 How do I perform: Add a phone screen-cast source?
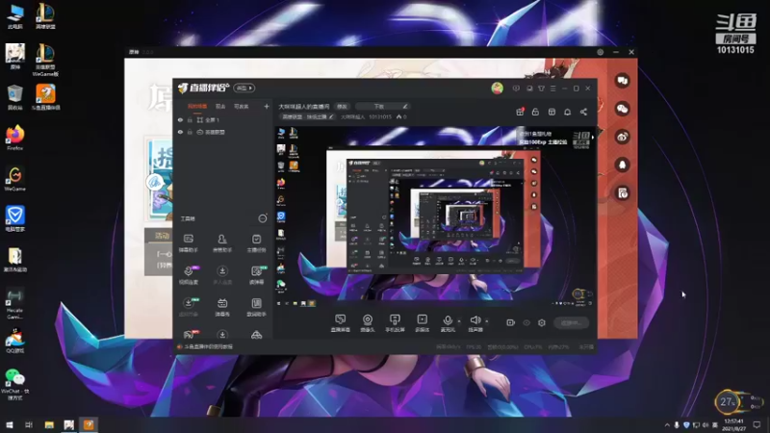(395, 323)
